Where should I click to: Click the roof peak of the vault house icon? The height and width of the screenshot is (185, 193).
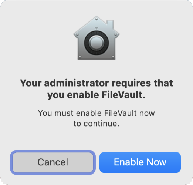(96, 18)
